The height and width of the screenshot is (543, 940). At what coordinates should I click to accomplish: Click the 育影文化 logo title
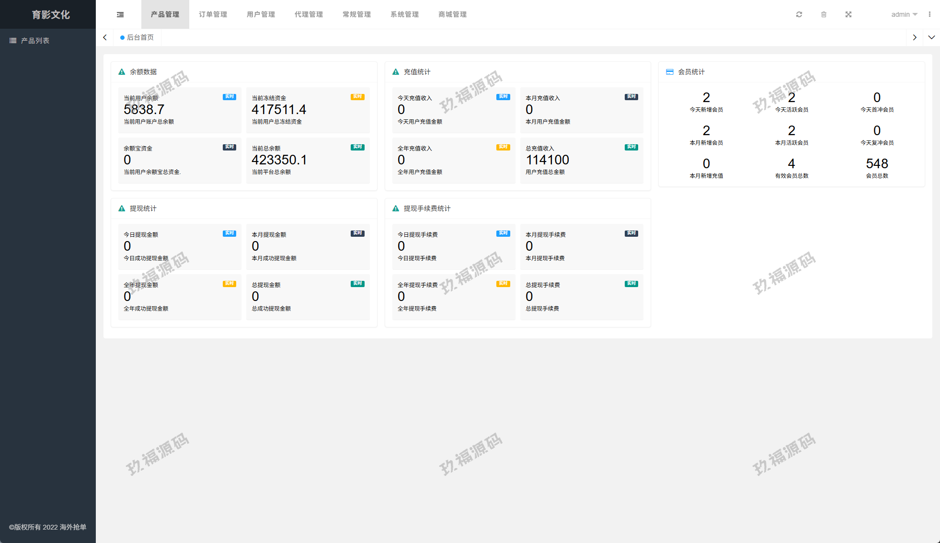(51, 14)
